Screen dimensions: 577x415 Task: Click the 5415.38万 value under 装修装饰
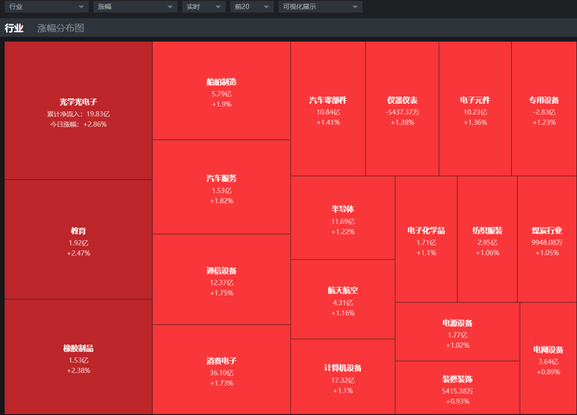click(458, 391)
